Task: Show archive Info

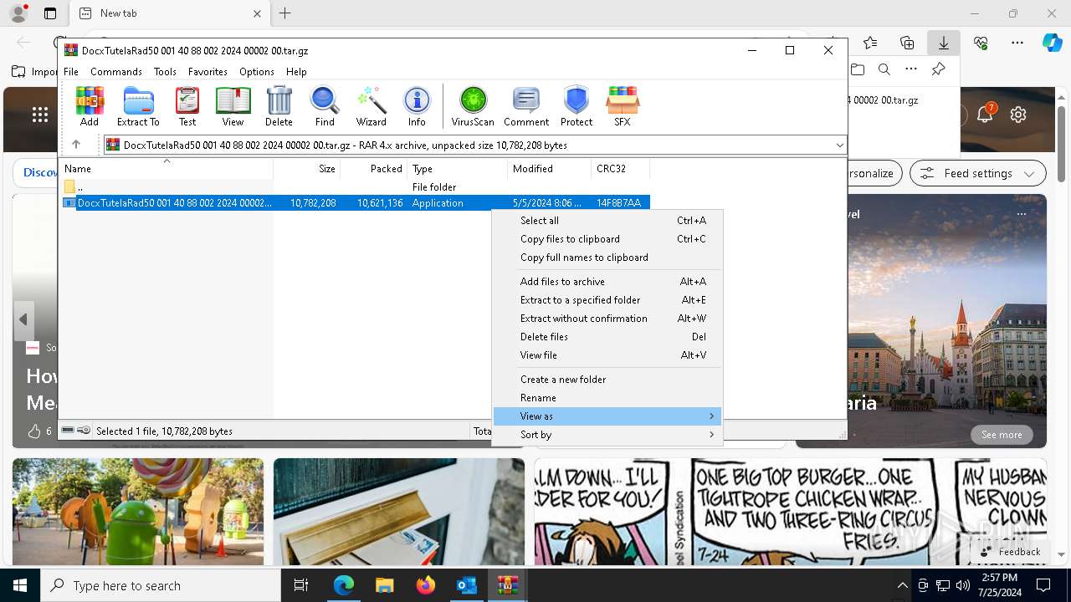Action: point(417,106)
